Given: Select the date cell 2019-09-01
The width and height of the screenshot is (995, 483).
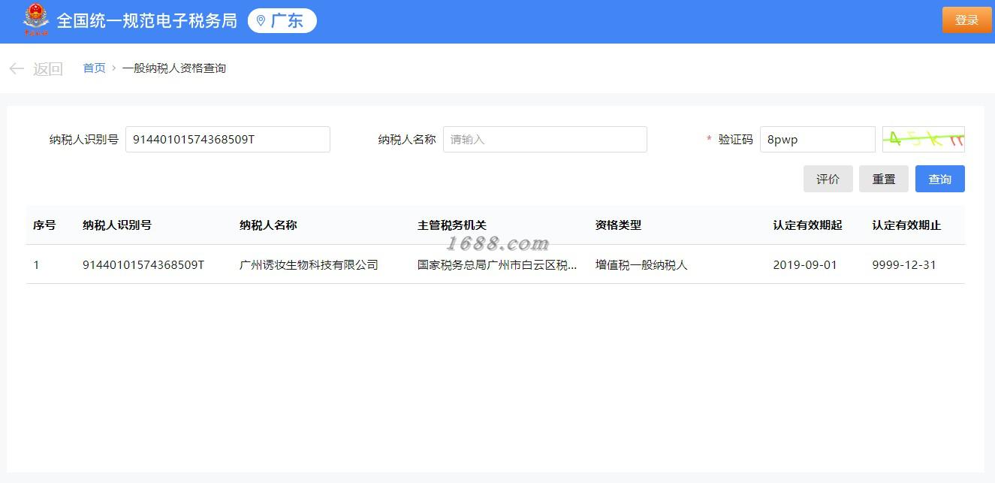Looking at the screenshot, I should pos(805,265).
